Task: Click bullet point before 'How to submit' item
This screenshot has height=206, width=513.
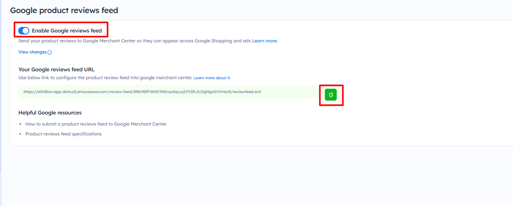Action: 20,124
